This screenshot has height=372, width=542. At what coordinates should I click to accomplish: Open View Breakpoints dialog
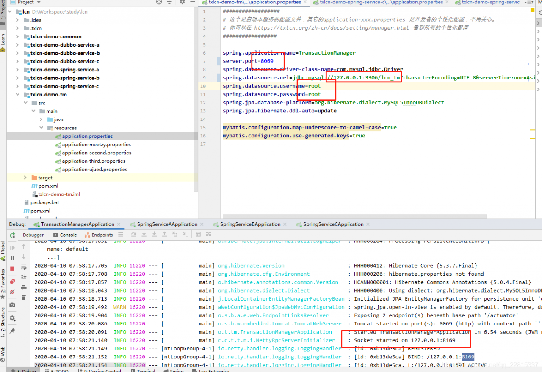pos(12,281)
